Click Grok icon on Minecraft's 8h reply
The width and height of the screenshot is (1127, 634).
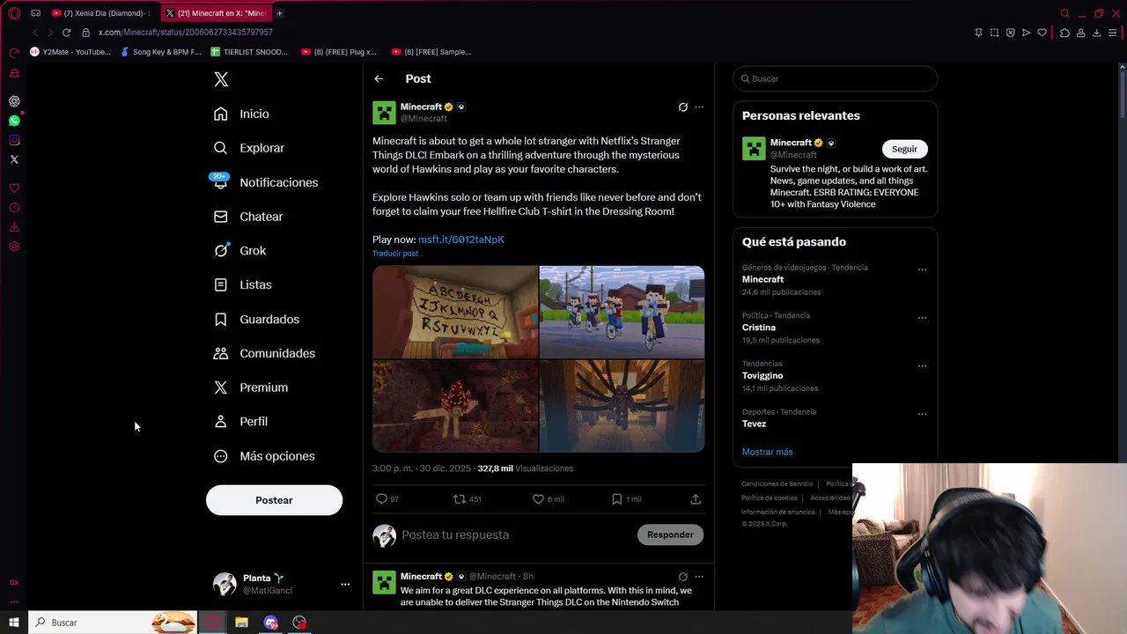click(x=682, y=577)
